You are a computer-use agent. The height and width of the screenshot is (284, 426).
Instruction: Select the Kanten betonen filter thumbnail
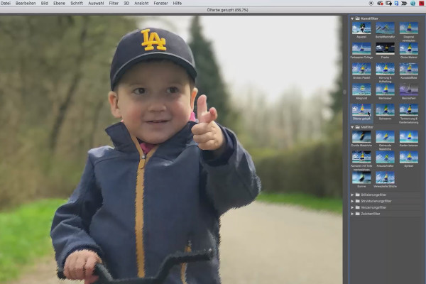pos(409,137)
